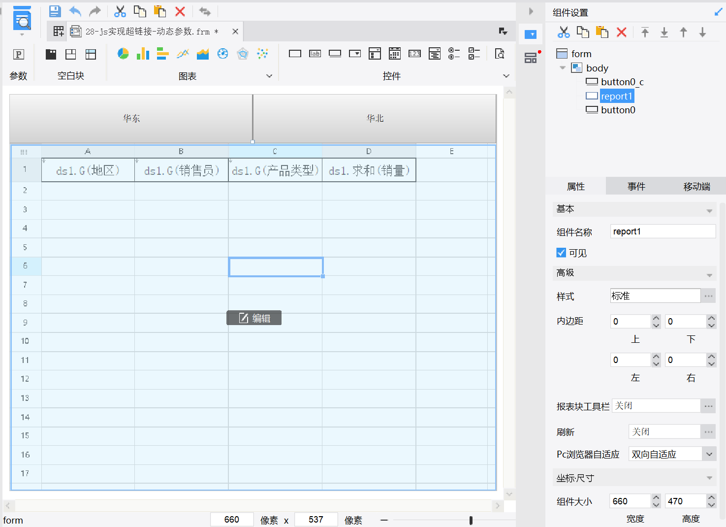Click column header E
This screenshot has height=527, width=726.
click(452, 151)
